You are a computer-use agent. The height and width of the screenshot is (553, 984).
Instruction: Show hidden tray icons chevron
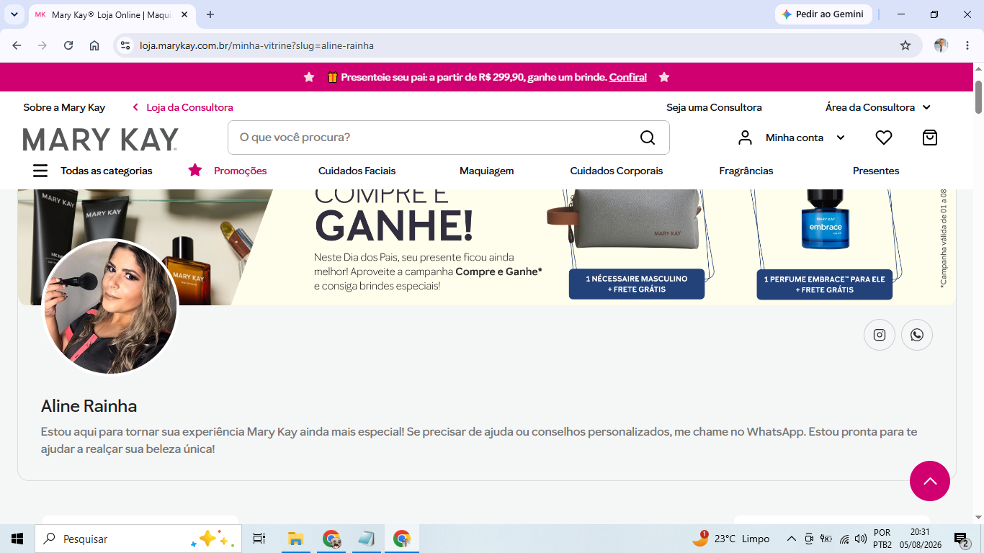tap(791, 539)
